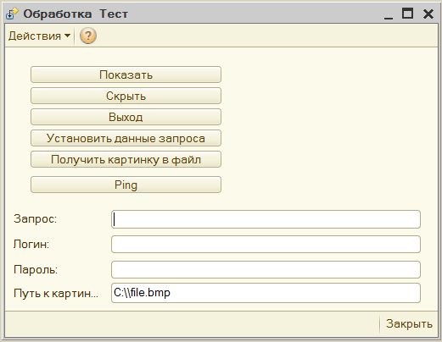Viewport: 442px width, 342px height.
Task: Focus the Запрос input field
Action: (266, 219)
